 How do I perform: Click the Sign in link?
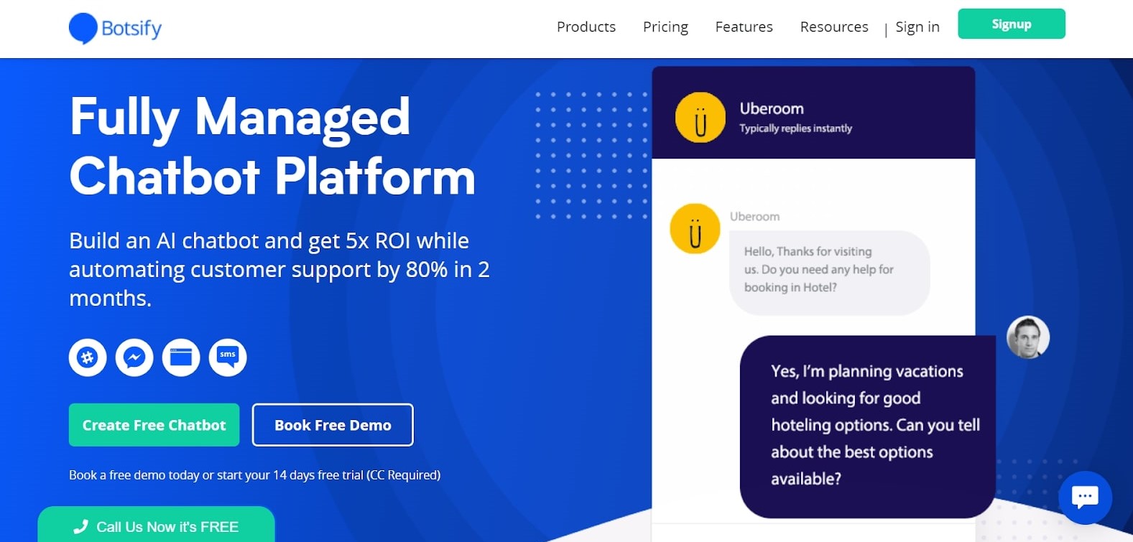click(x=917, y=27)
